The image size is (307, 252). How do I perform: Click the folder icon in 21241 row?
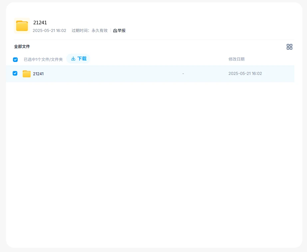tap(27, 74)
